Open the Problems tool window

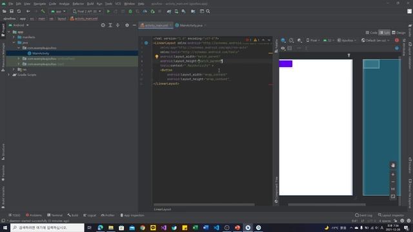pos(34,215)
